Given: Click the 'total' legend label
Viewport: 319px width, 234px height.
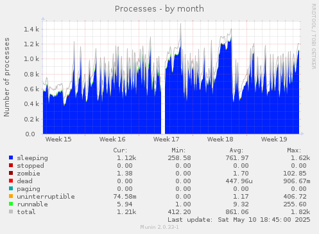Looking at the screenshot, I should [26, 212].
